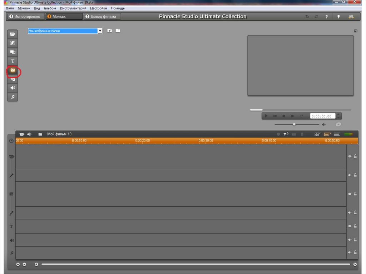
Task: Click the browse folder icon beside the dropdown
Action: click(118, 31)
